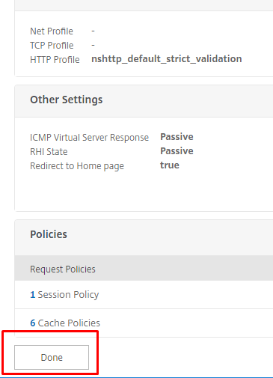Click the Passive value beside RHI State

177,151
